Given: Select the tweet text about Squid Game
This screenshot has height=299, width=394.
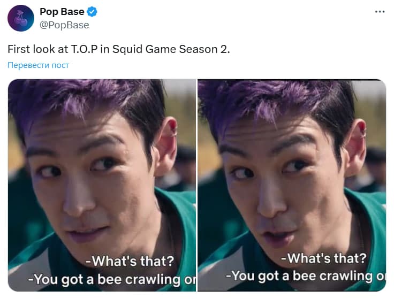Looking at the screenshot, I should (x=119, y=49).
